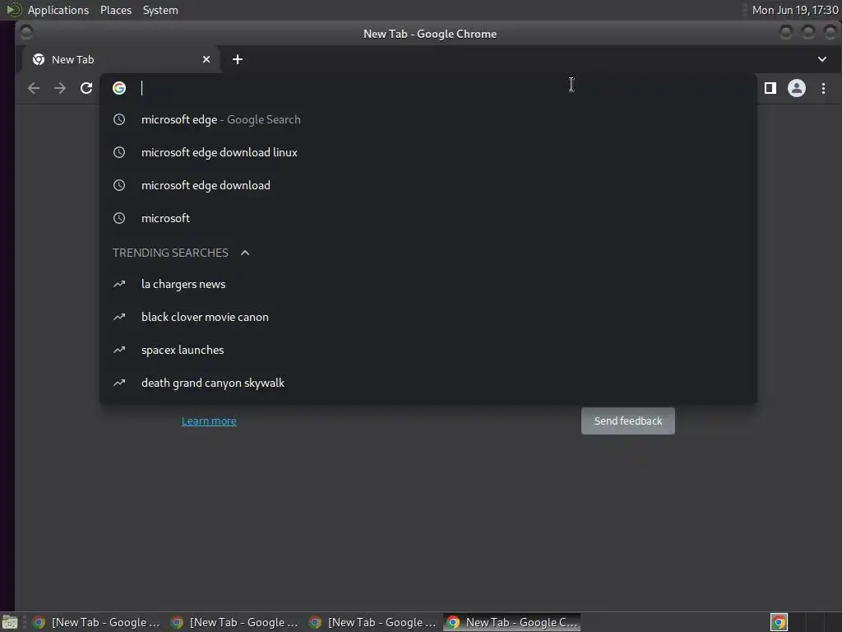Open the Learn more link
The width and height of the screenshot is (842, 632).
pos(209,421)
